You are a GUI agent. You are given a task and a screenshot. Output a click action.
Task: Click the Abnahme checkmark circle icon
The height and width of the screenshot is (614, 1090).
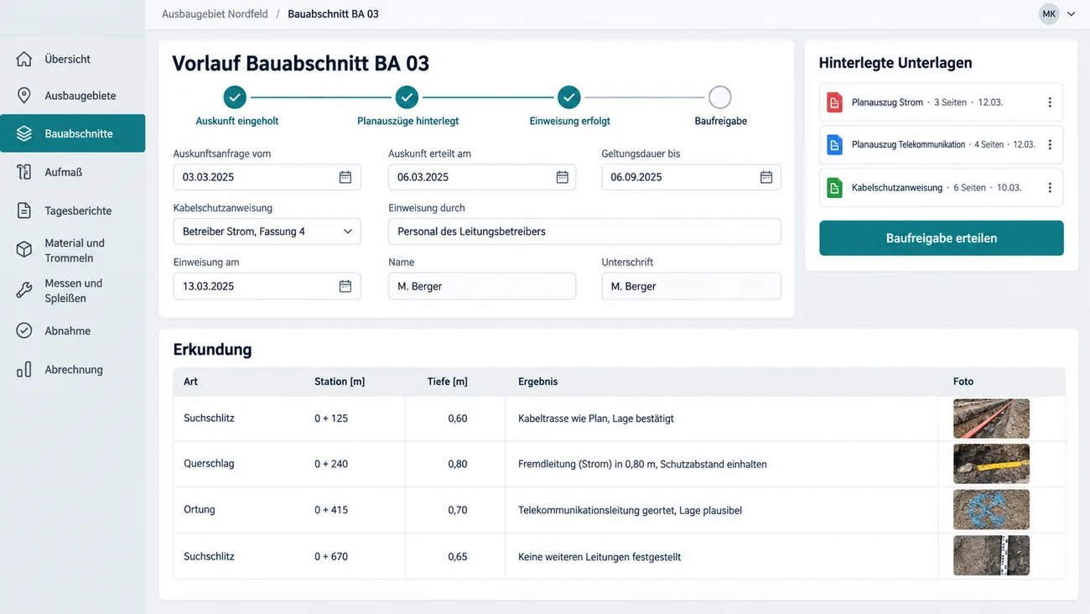(x=24, y=330)
